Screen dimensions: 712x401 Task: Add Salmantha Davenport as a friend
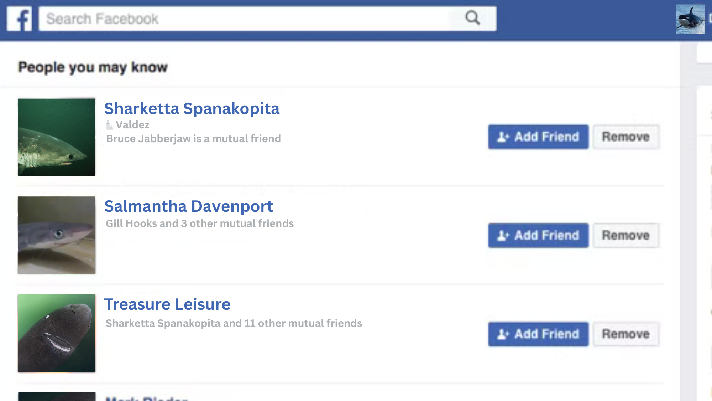pyautogui.click(x=538, y=236)
